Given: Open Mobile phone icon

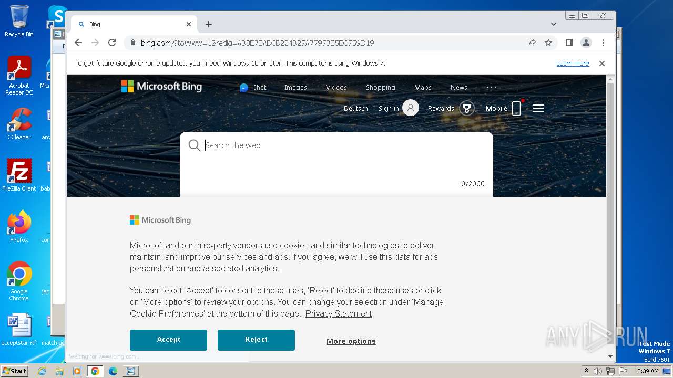Looking at the screenshot, I should (517, 109).
